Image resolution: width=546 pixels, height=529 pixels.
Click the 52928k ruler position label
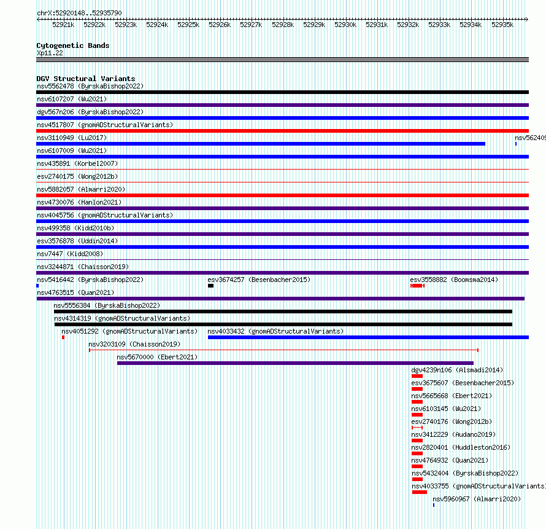click(x=283, y=25)
